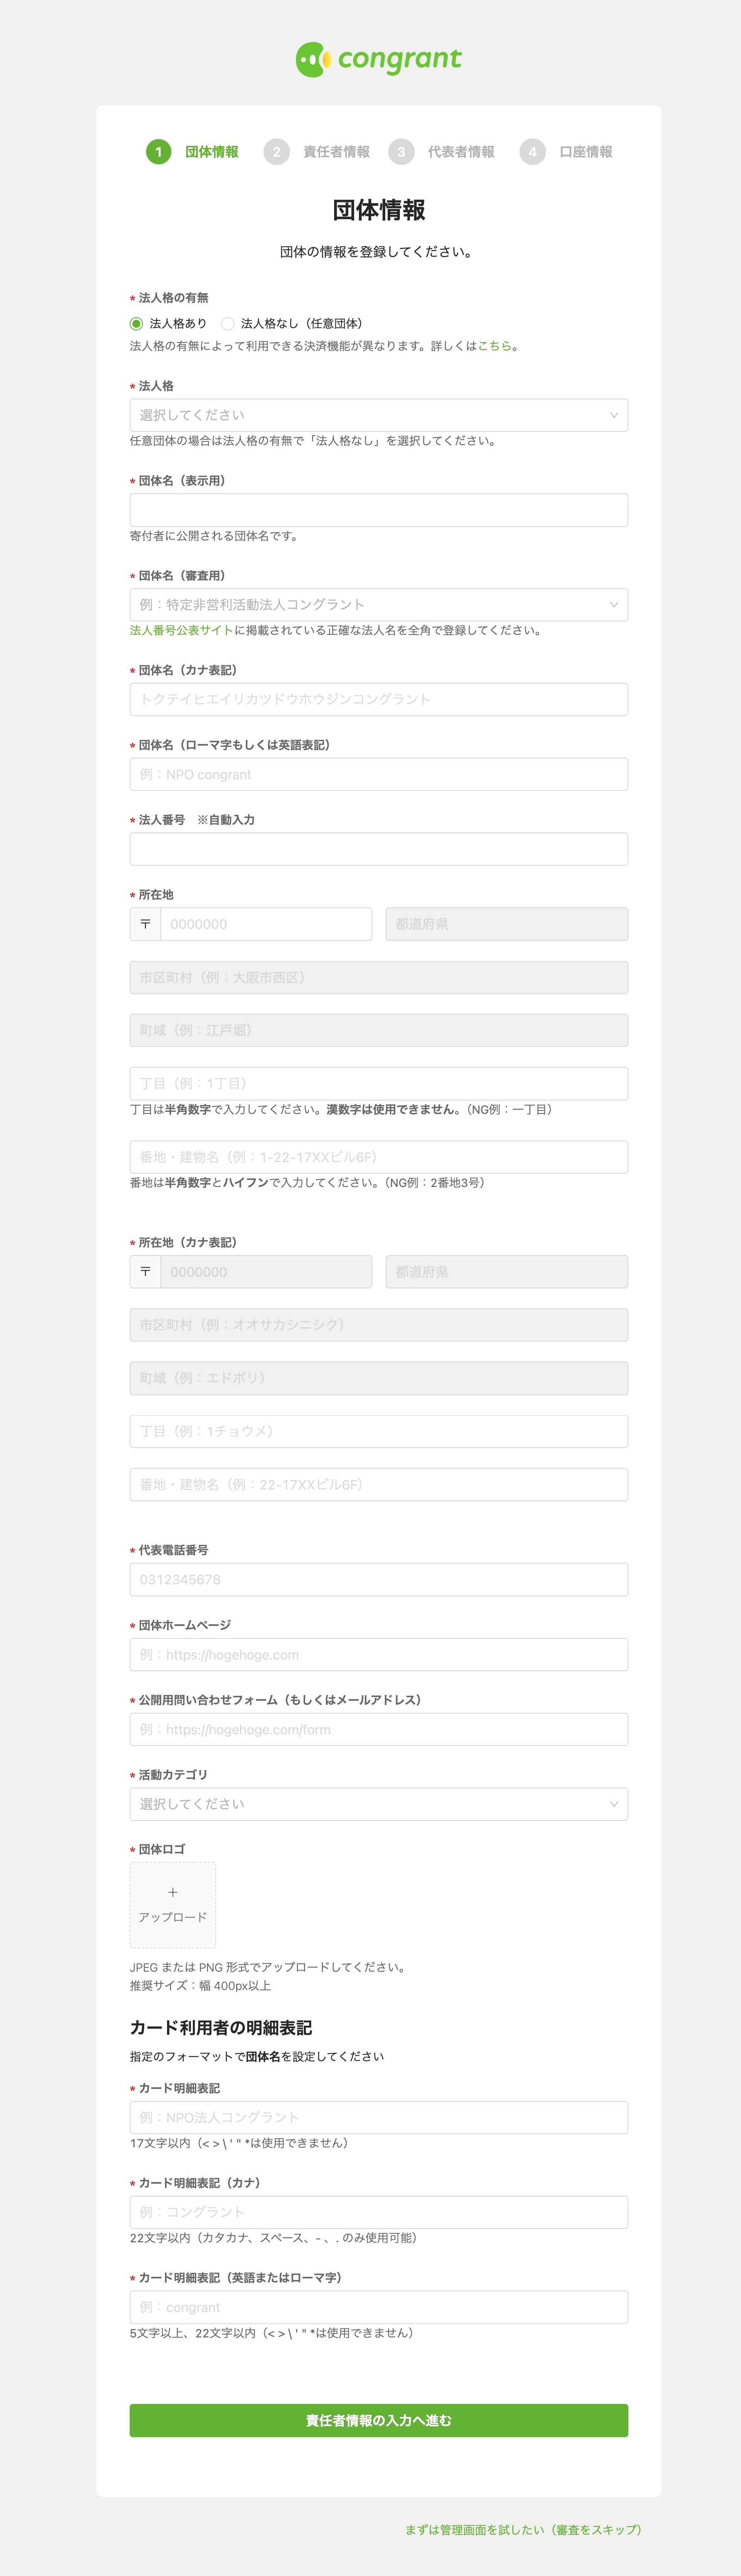Open the 活動カテゴリ dropdown
Screen dimensions: 741x2576
tap(379, 1804)
